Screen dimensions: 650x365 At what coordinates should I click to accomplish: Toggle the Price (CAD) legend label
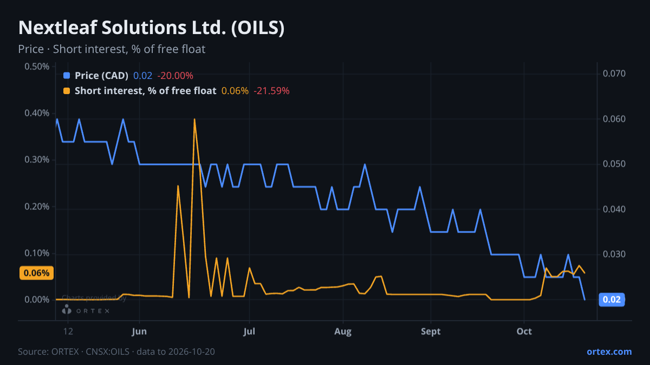click(101, 76)
